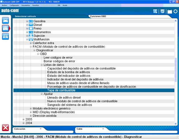Collapse the Ajustar node
The image size is (179, 139).
(42, 94)
